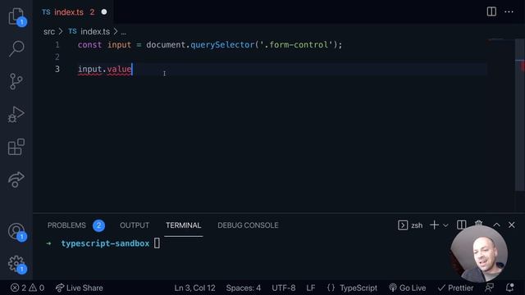
Task: Start Go Live server
Action: coord(408,288)
